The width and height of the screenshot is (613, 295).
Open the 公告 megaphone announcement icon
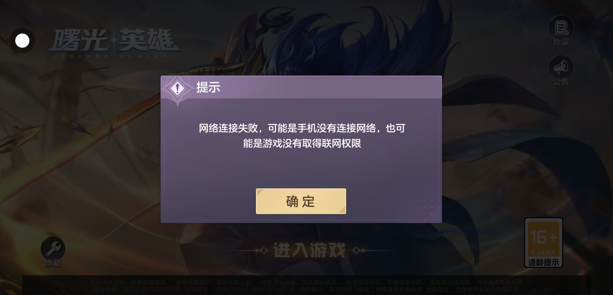[561, 67]
